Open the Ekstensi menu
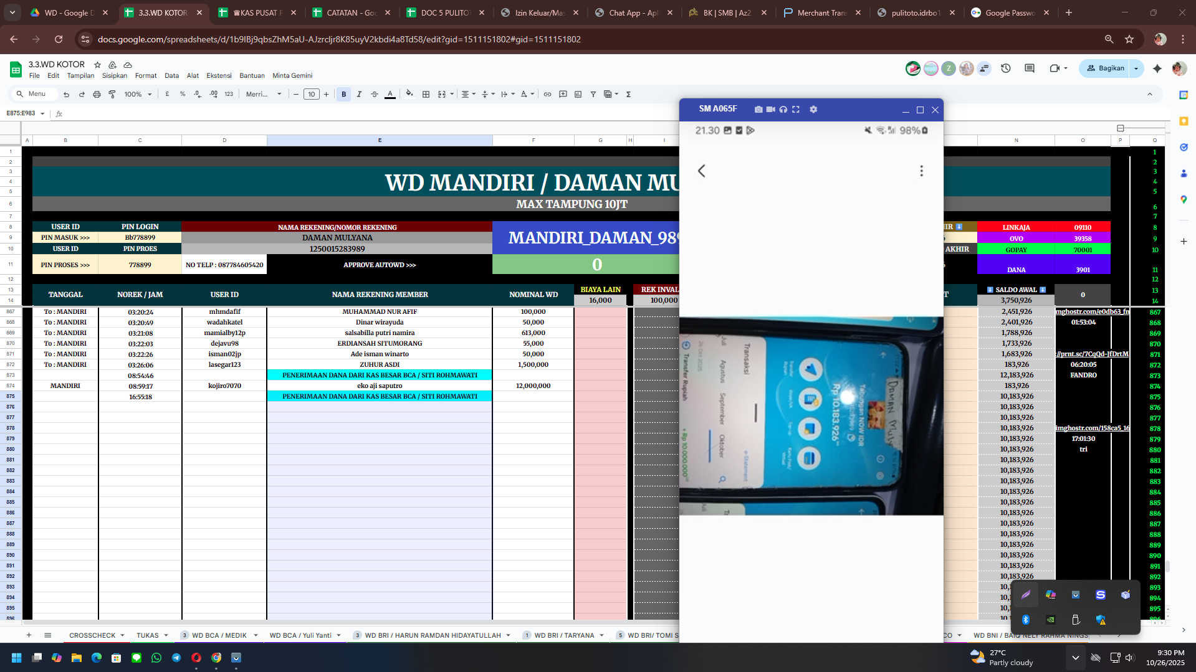This screenshot has width=1196, height=672. tap(219, 76)
